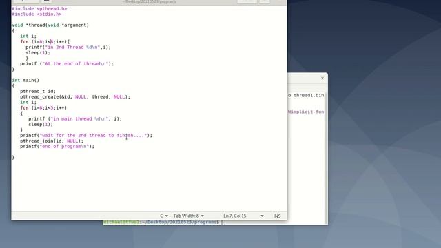Click the '-Wimplicit-fun' warning text in terminal

(x=306, y=112)
